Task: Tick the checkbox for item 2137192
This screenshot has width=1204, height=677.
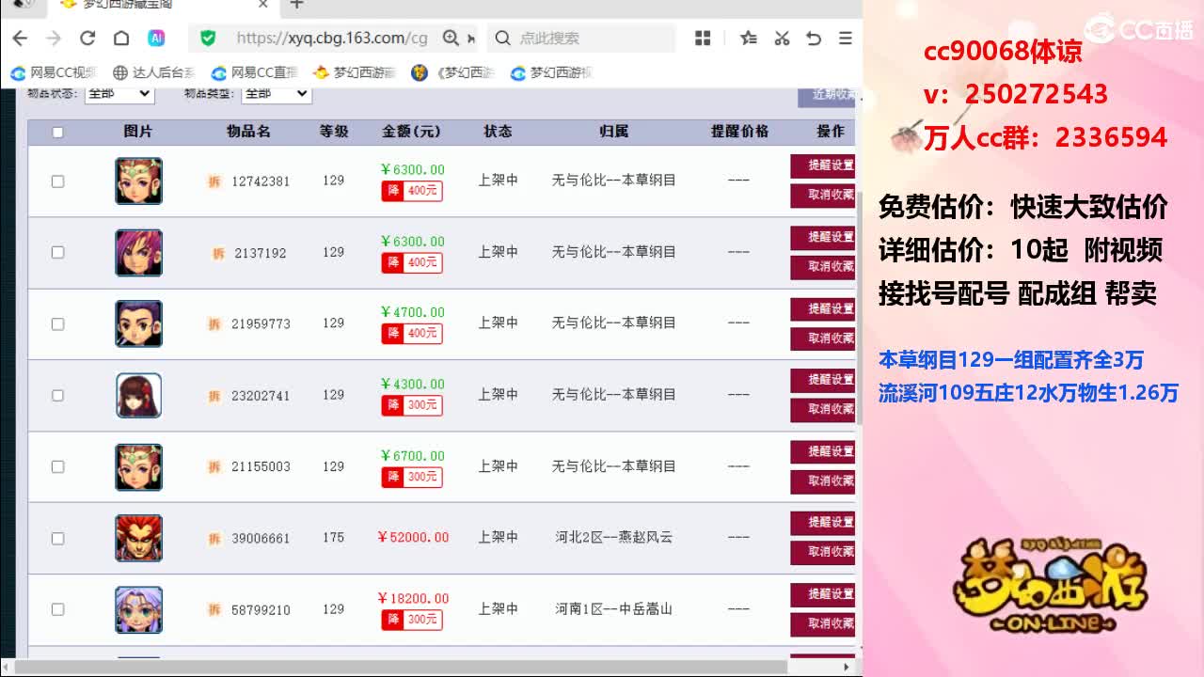Action: (57, 252)
